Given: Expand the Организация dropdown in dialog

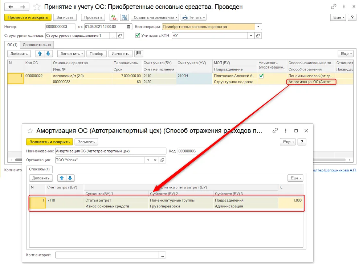Looking at the screenshot, I should [x=148, y=160].
